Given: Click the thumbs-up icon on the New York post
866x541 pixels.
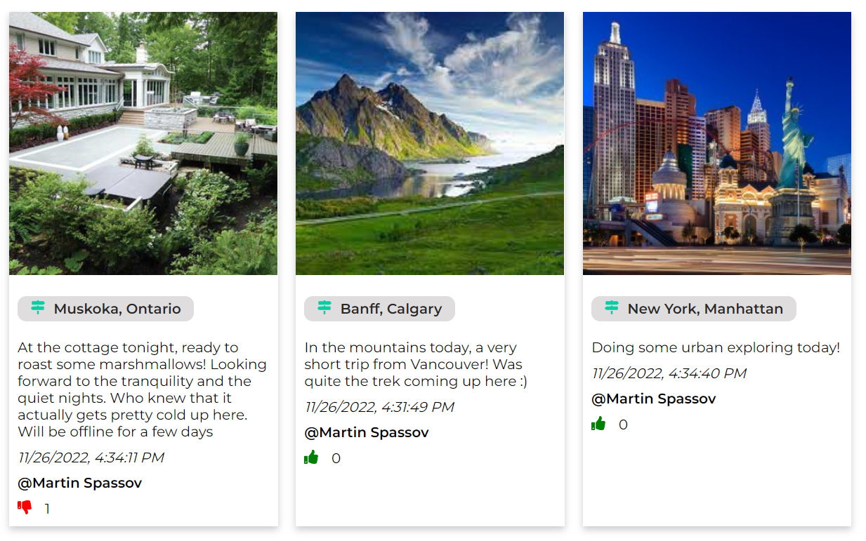Looking at the screenshot, I should pyautogui.click(x=598, y=424).
